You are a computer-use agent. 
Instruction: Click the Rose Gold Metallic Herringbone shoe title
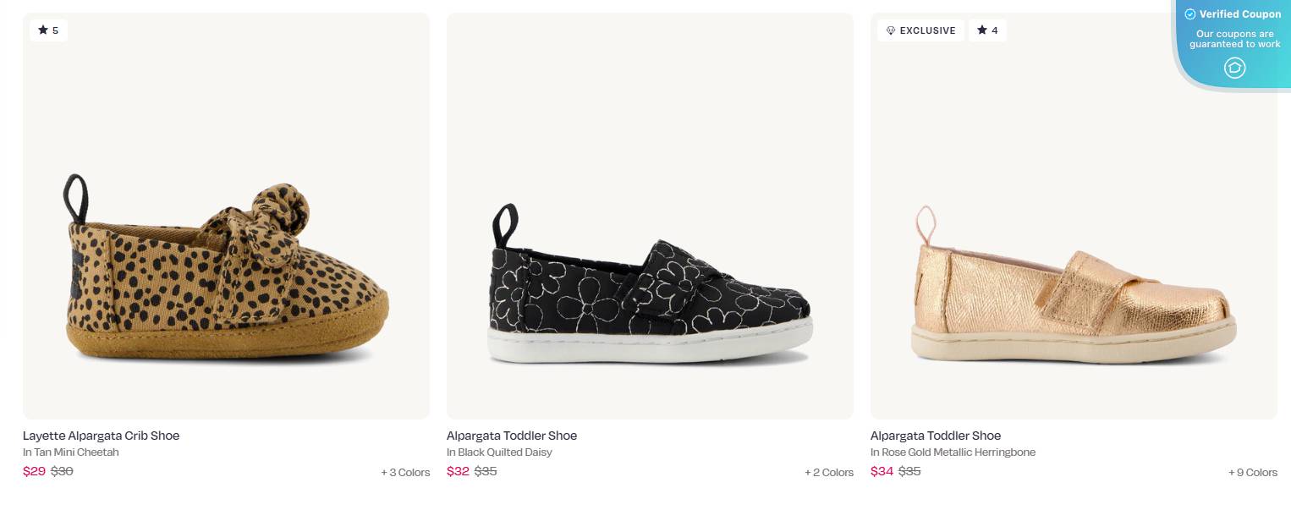(936, 436)
